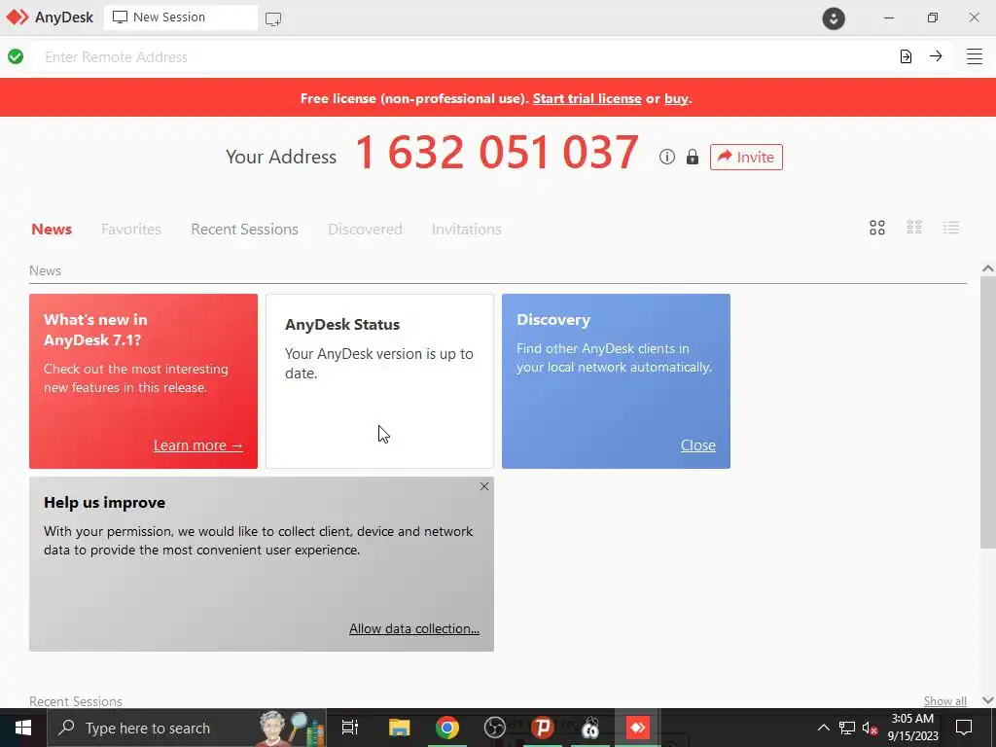Open the Discovered tab
Viewport: 996px width, 747px height.
(365, 230)
